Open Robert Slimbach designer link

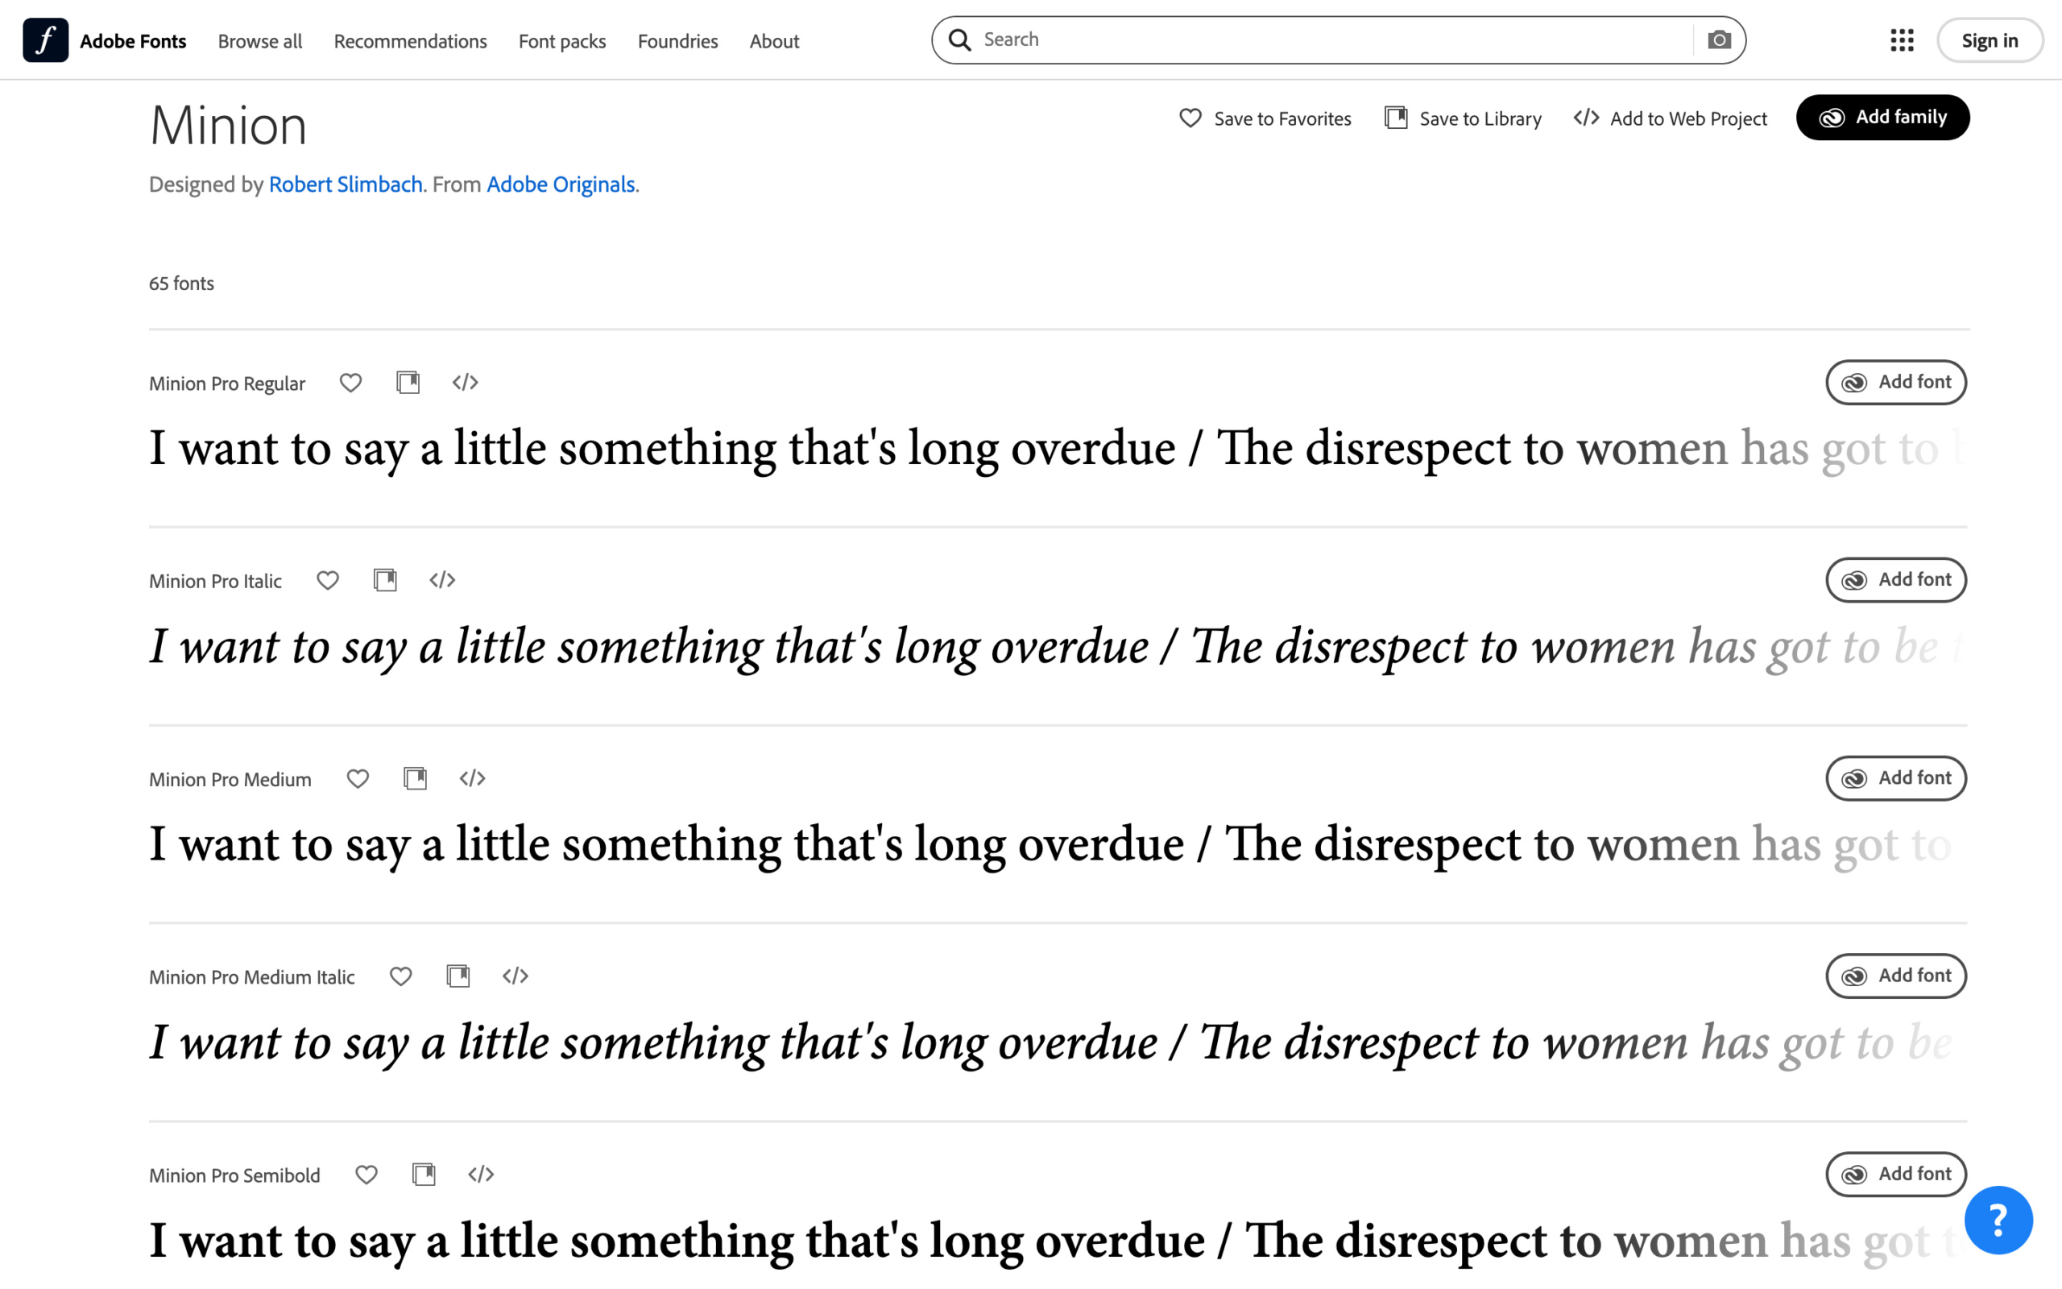click(x=346, y=184)
